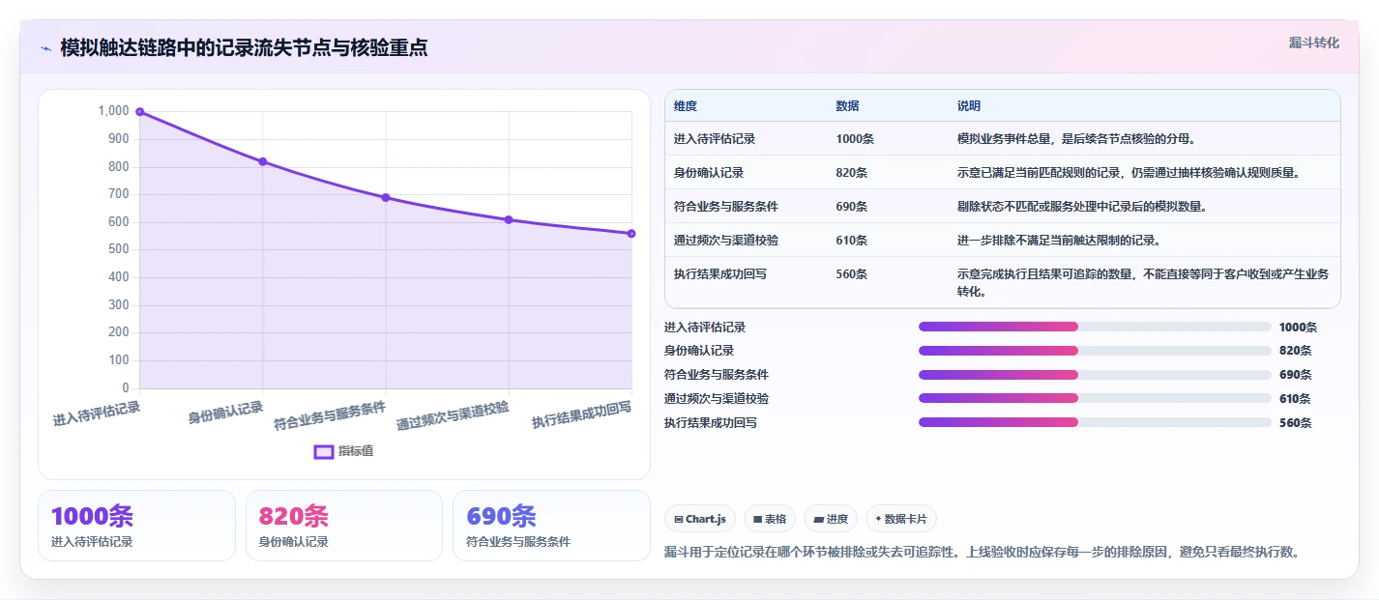Select the Chart.js tag pill

700,519
